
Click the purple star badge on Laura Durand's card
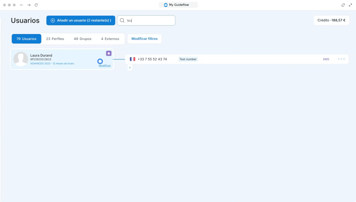click(x=109, y=53)
